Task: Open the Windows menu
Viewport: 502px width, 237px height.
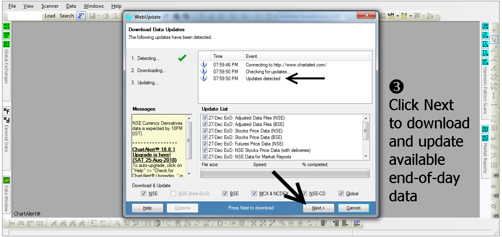Action: click(x=93, y=6)
